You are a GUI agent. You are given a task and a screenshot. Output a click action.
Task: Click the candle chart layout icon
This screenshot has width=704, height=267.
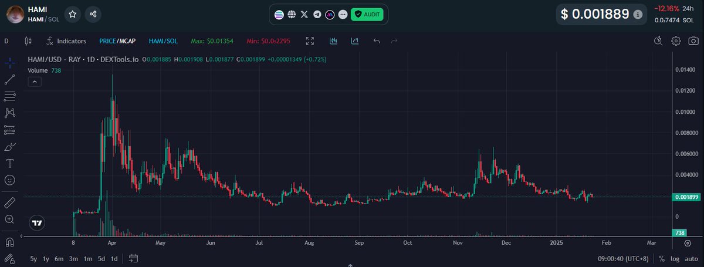click(333, 41)
